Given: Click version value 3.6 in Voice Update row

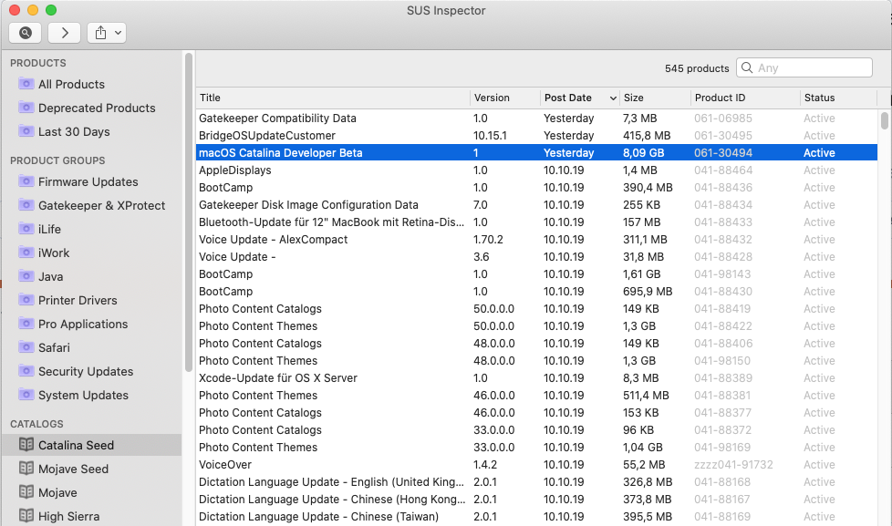Looking at the screenshot, I should tap(482, 257).
